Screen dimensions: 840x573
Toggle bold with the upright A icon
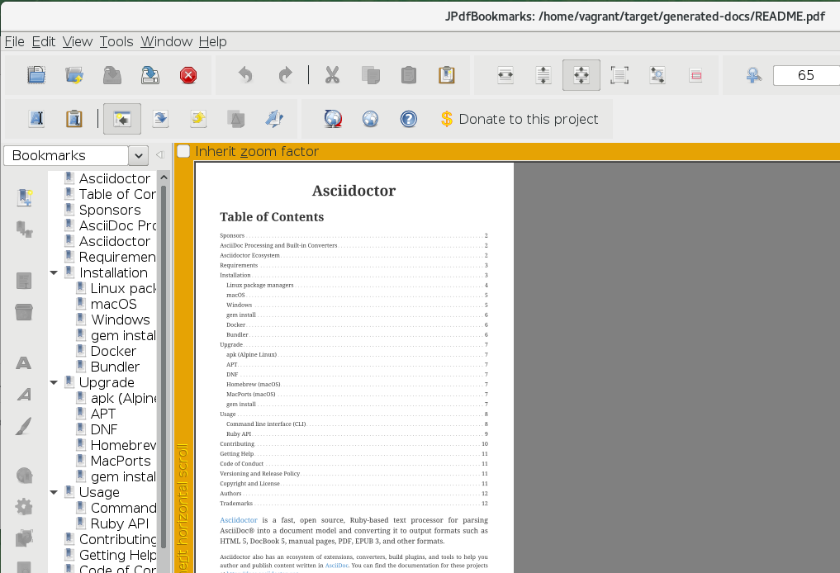(24, 363)
